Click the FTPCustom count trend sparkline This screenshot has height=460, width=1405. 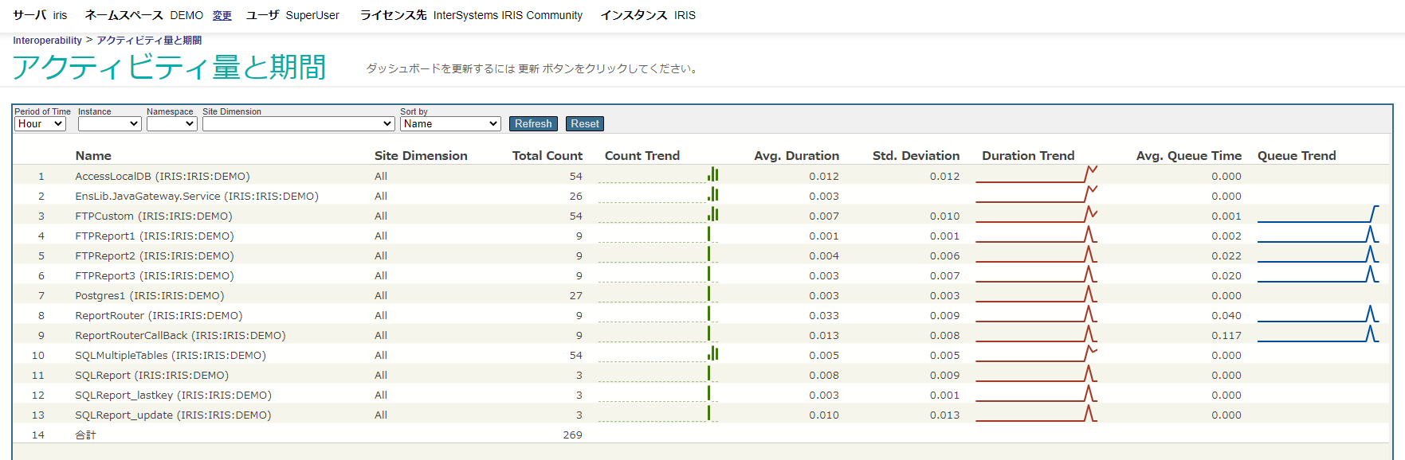pyautogui.click(x=658, y=215)
